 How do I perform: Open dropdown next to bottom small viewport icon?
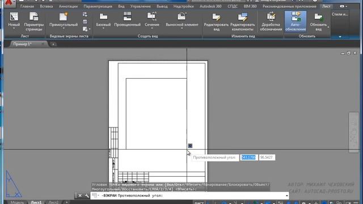(x=90, y=29)
